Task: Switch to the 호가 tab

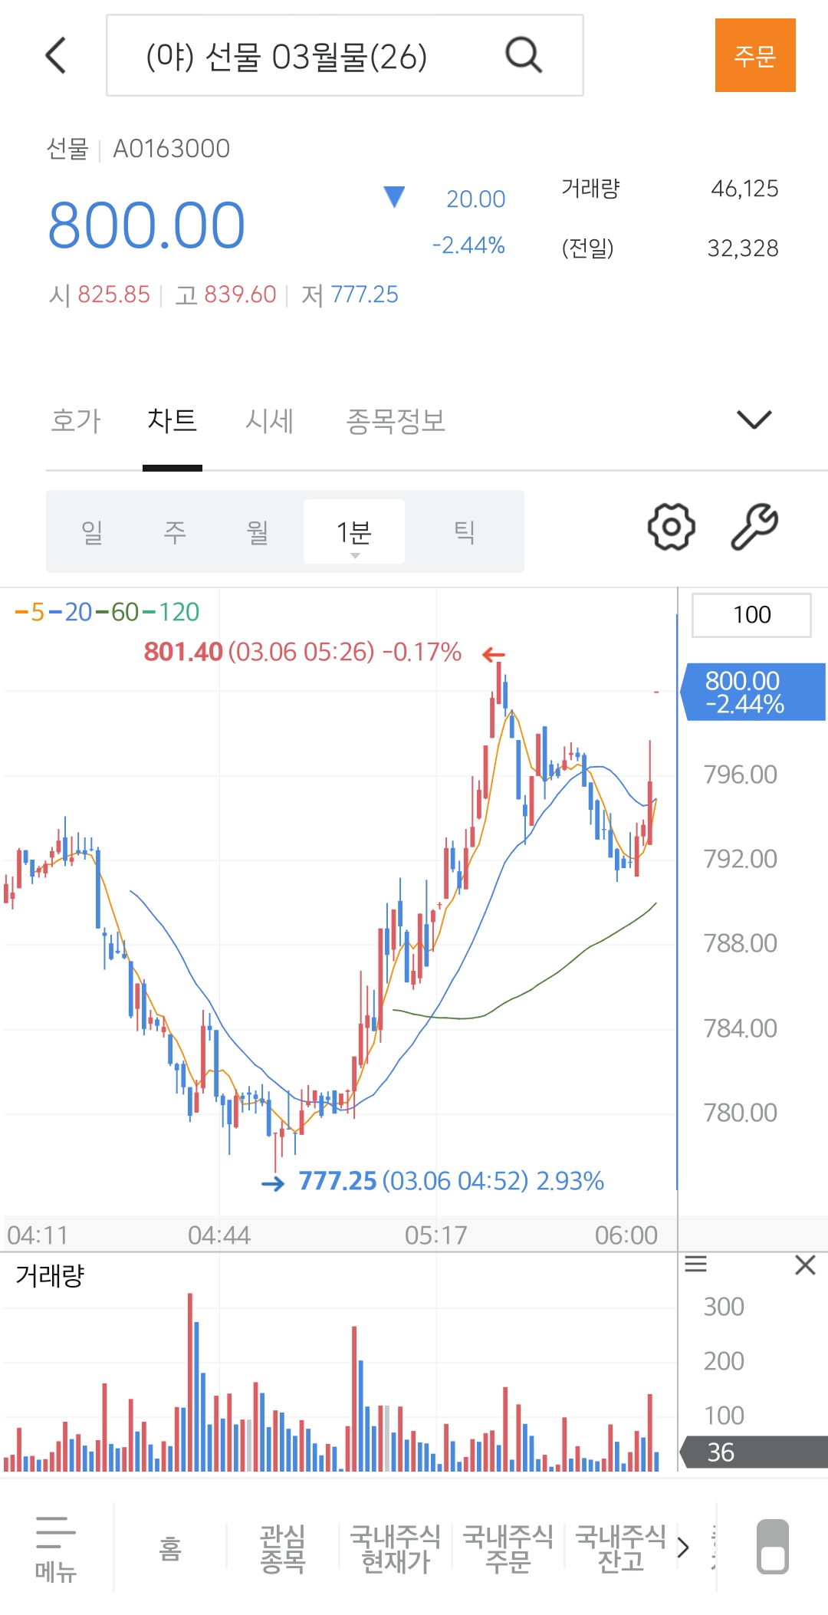Action: [76, 421]
